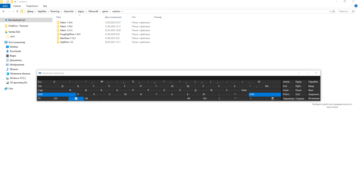Viewport: 358px width, 195px height.
Task: Select the ForgeOptiFine 1.16.5 folder icon
Action: click(x=58, y=34)
